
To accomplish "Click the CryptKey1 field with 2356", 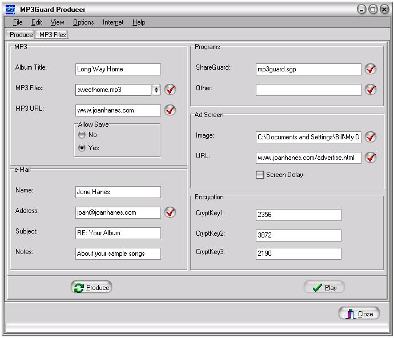I will pos(299,215).
